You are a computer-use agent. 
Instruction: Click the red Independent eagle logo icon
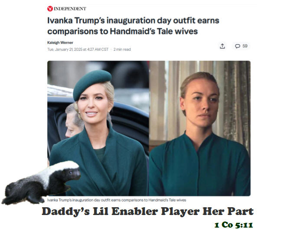coord(50,9)
